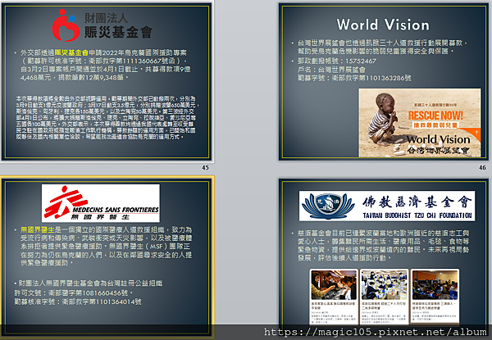Click '許可文號：衛部醫字第1081660456號' line
The width and height of the screenshot is (492, 340).
73,292
